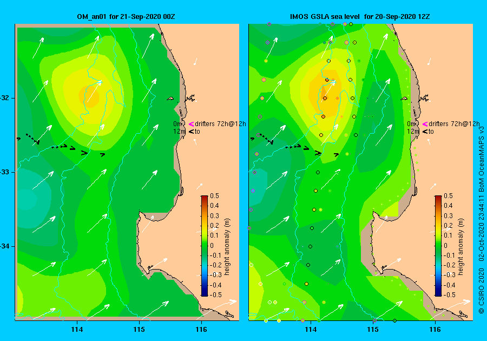
Task: Click the orange high-anomaly core on the left map
Action: pyautogui.click(x=89, y=96)
